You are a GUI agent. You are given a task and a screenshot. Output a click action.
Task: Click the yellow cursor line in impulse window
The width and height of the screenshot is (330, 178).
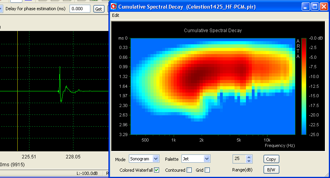pos(17,91)
